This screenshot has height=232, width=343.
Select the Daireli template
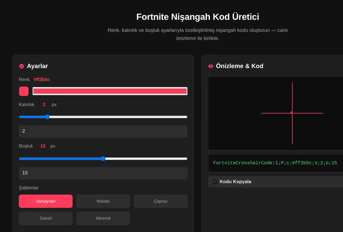click(x=46, y=218)
